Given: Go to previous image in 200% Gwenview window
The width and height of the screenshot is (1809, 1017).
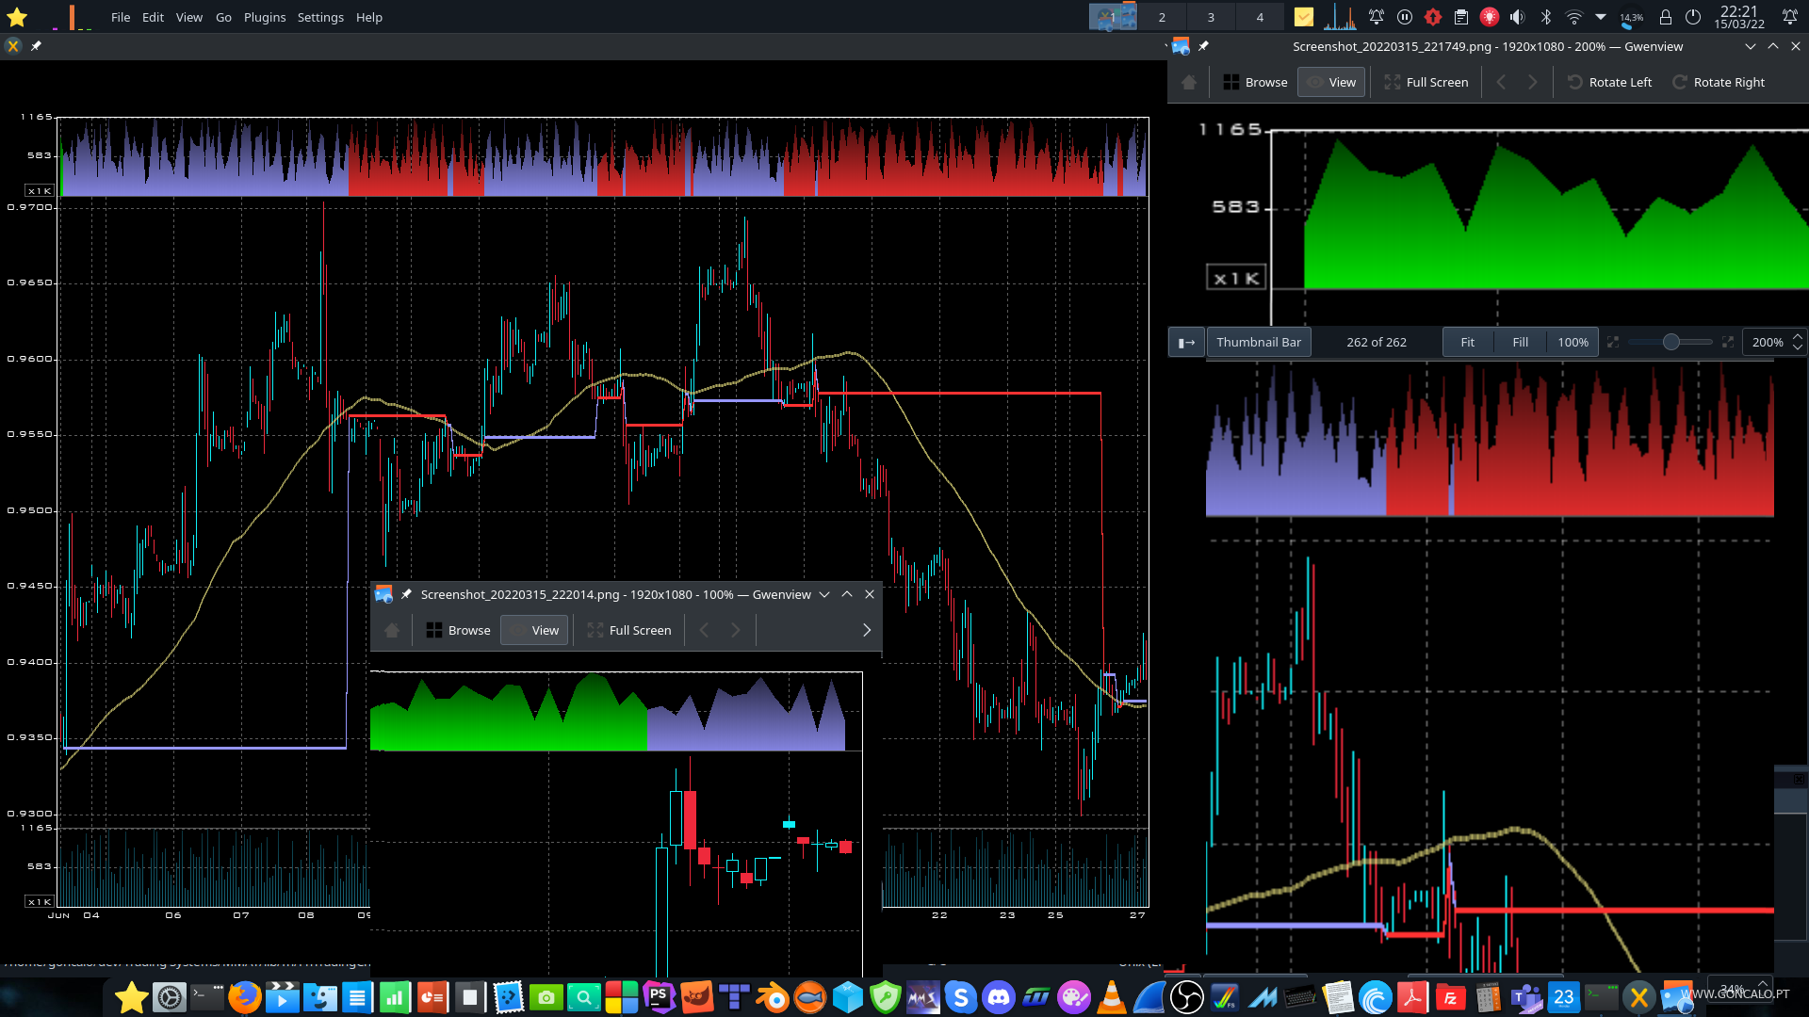Looking at the screenshot, I should (1501, 82).
